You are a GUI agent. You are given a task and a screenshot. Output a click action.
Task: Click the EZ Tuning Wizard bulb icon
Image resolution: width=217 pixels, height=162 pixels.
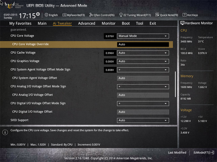click(121, 15)
